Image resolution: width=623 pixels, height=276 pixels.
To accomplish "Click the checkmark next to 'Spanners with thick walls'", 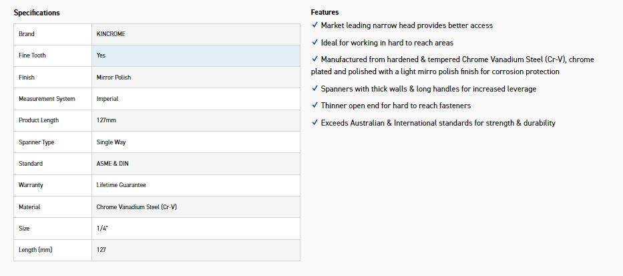I will click(315, 88).
